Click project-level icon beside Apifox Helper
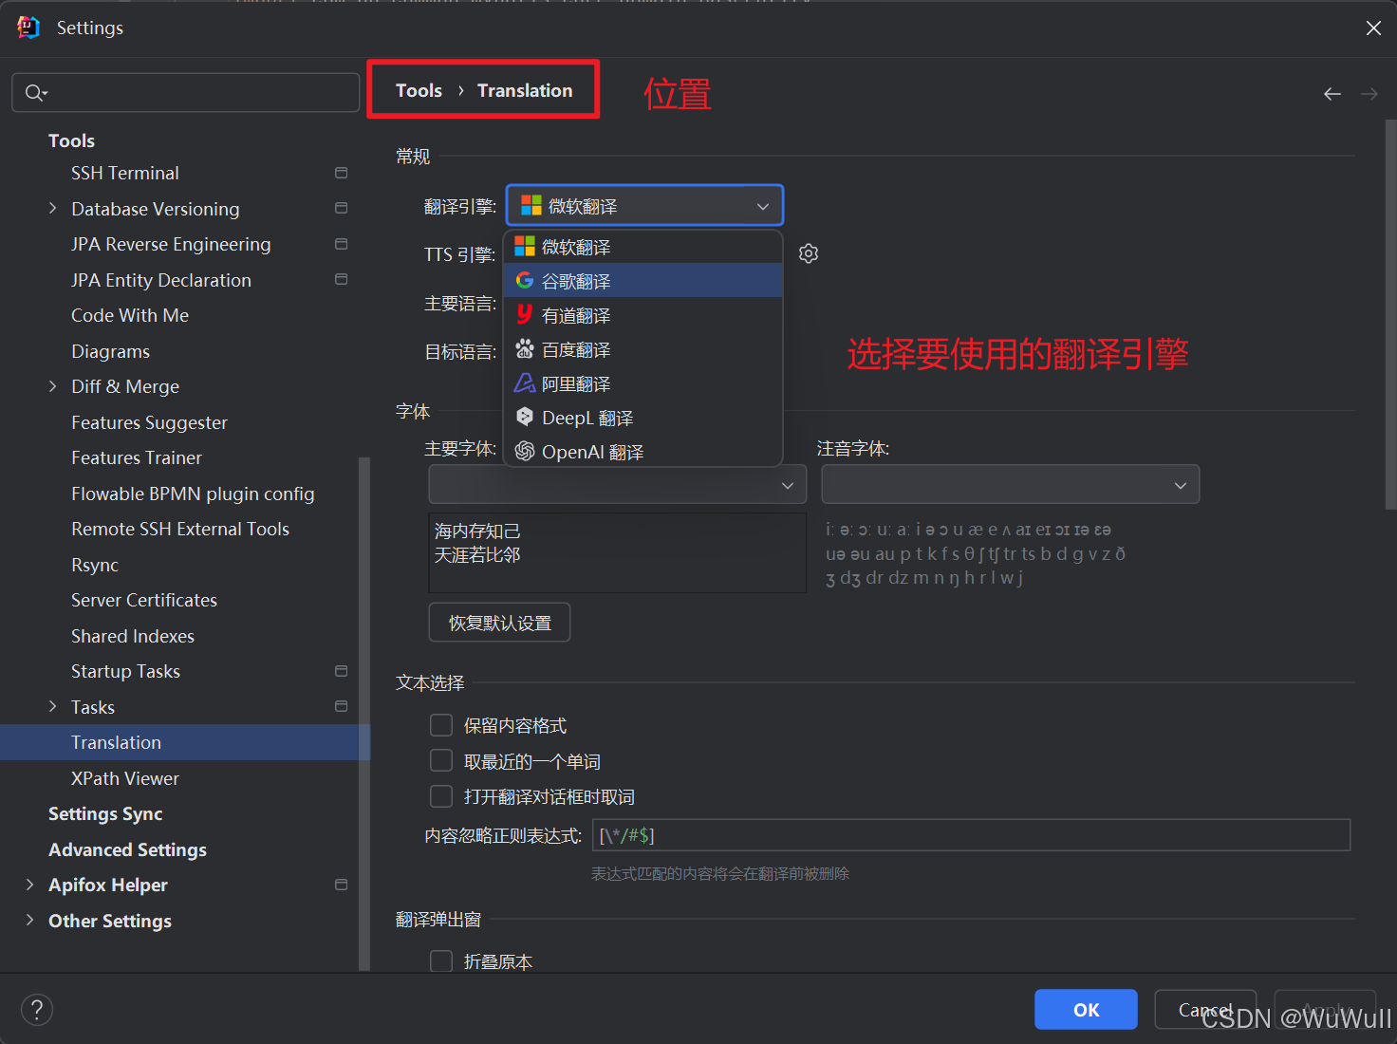This screenshot has width=1397, height=1044. [341, 885]
